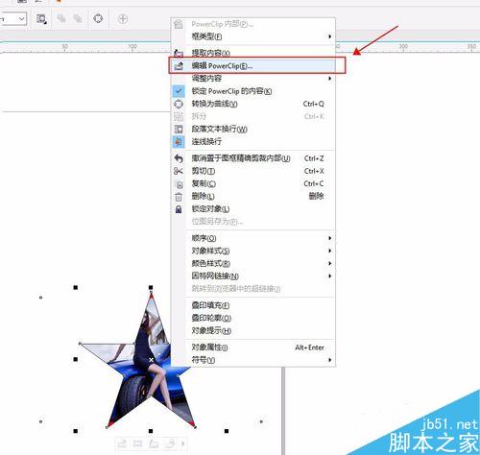Click Extract Contents icon in floating toolbar
This screenshot has height=455, width=480.
pos(154,443)
